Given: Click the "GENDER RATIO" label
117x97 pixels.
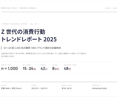Looking at the screenshot, I should [x=67, y=85].
